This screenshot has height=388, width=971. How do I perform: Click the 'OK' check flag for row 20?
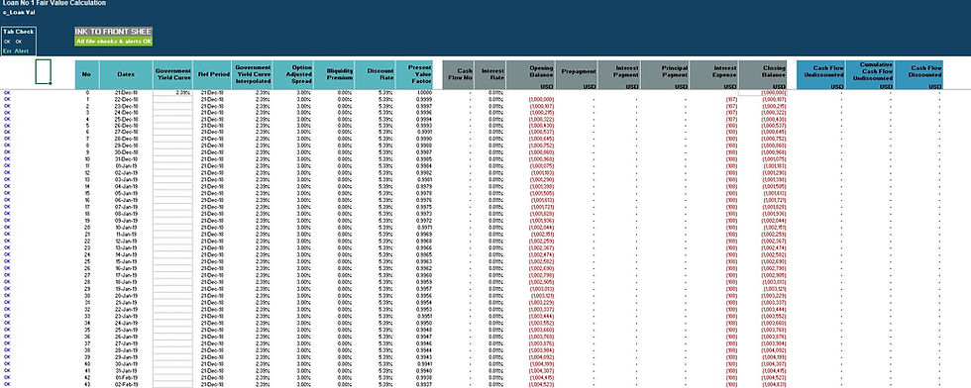(x=8, y=228)
